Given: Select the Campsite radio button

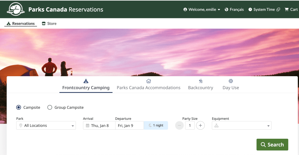Looking at the screenshot, I should [19, 108].
